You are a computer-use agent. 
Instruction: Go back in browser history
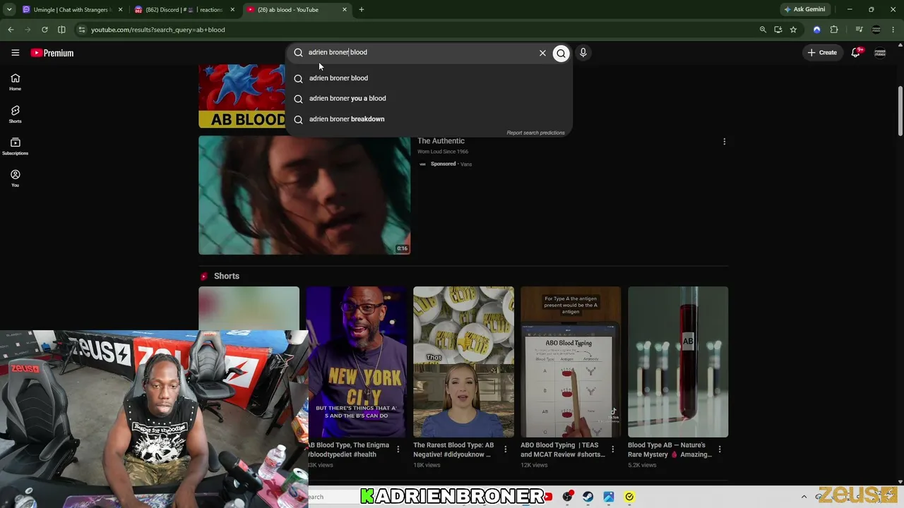[11, 30]
